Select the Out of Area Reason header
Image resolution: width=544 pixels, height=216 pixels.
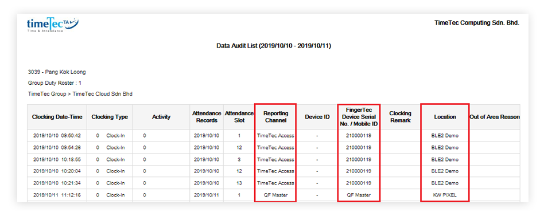click(495, 117)
